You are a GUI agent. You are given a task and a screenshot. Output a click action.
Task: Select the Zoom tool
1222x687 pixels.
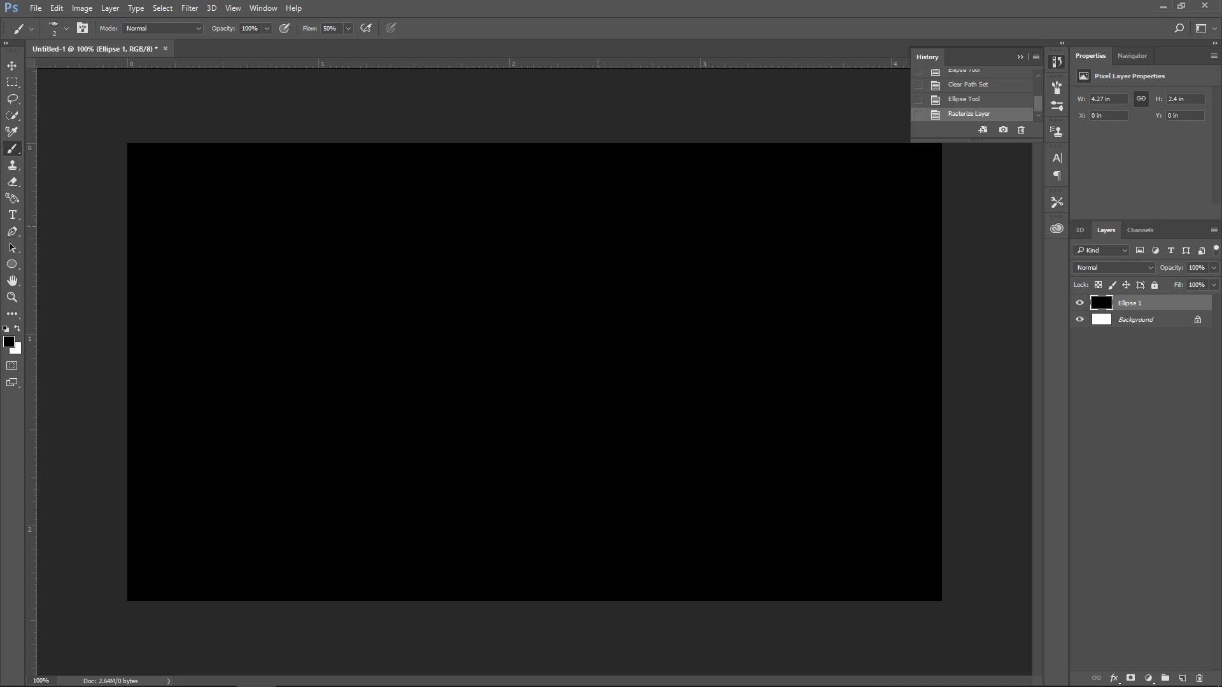pyautogui.click(x=12, y=297)
